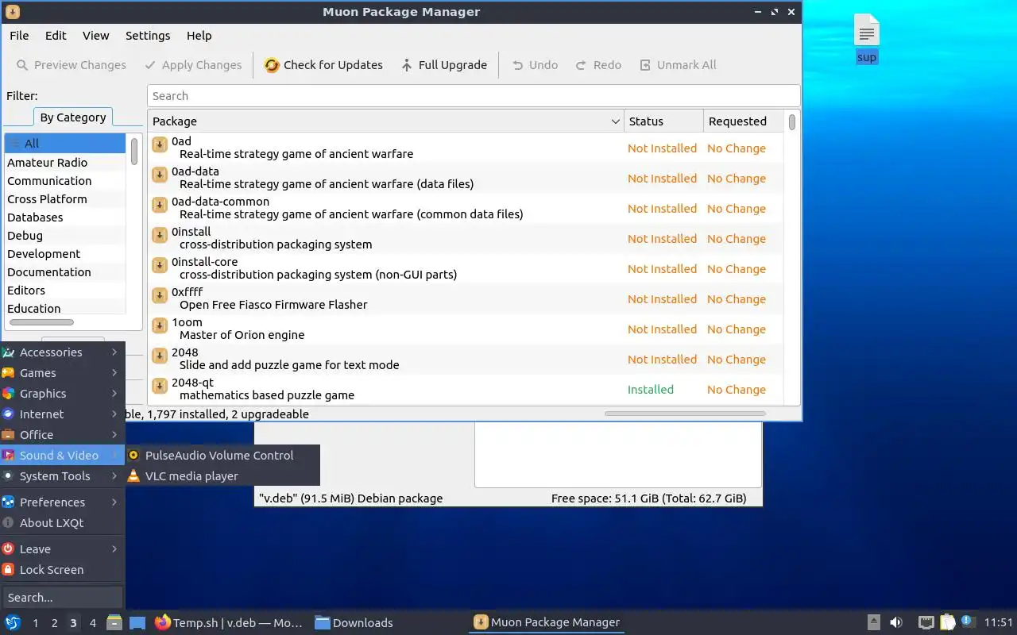Click the Check for Updates toolbar button
The height and width of the screenshot is (635, 1017).
point(323,65)
